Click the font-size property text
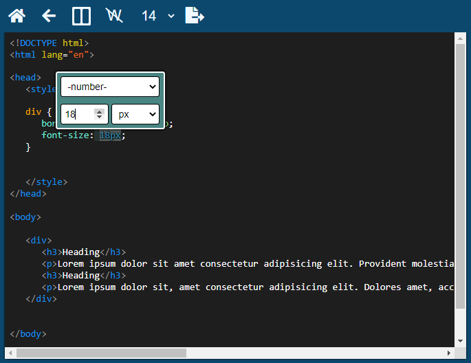 65,135
